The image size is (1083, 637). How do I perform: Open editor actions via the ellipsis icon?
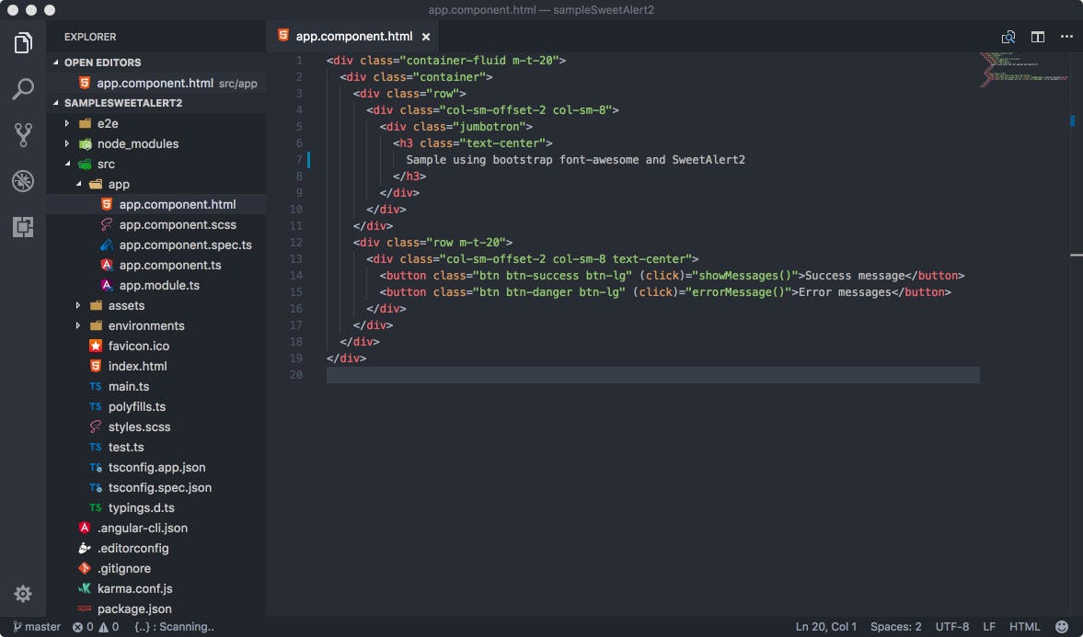point(1066,36)
